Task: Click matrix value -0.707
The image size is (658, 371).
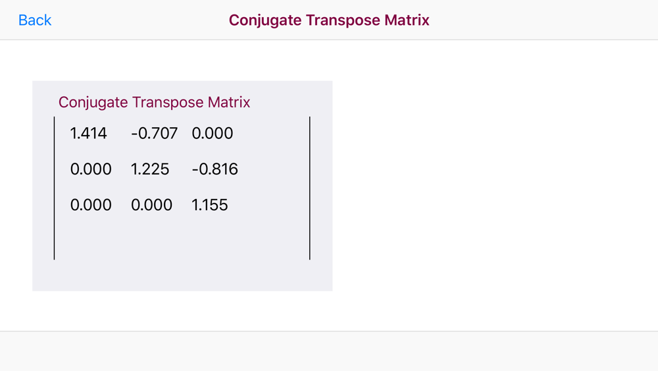Action: (x=154, y=133)
